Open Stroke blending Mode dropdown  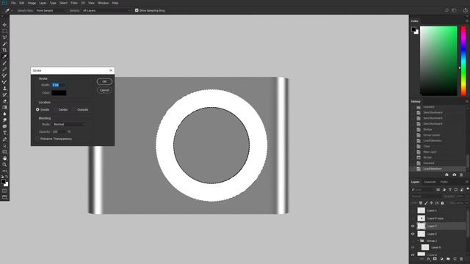point(69,124)
